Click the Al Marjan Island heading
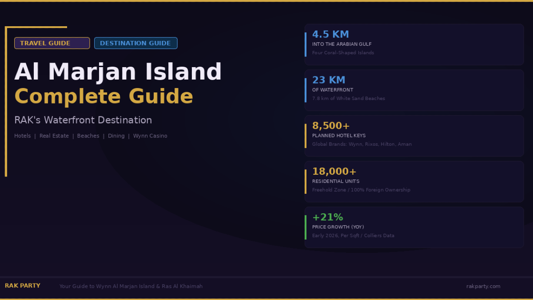The width and height of the screenshot is (533, 300). [x=118, y=72]
